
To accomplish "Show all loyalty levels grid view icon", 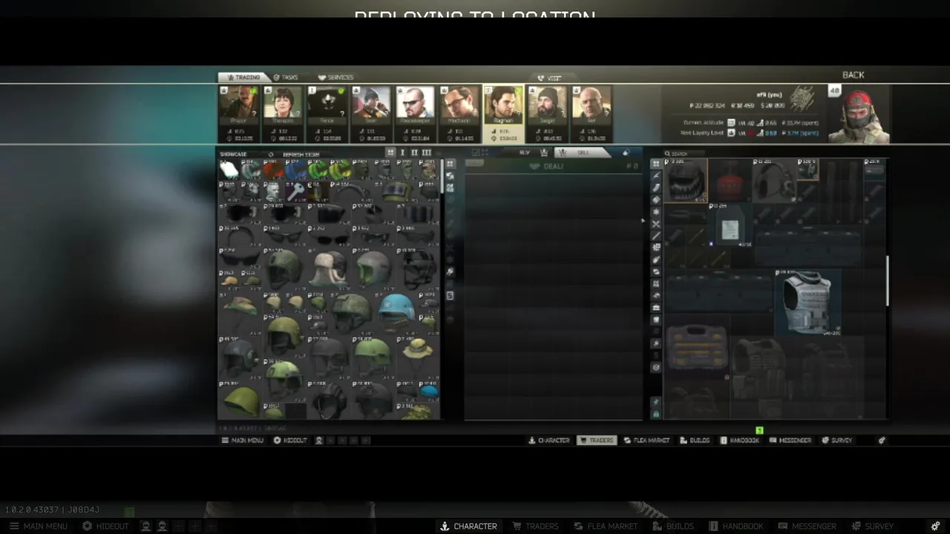I will pyautogui.click(x=390, y=153).
